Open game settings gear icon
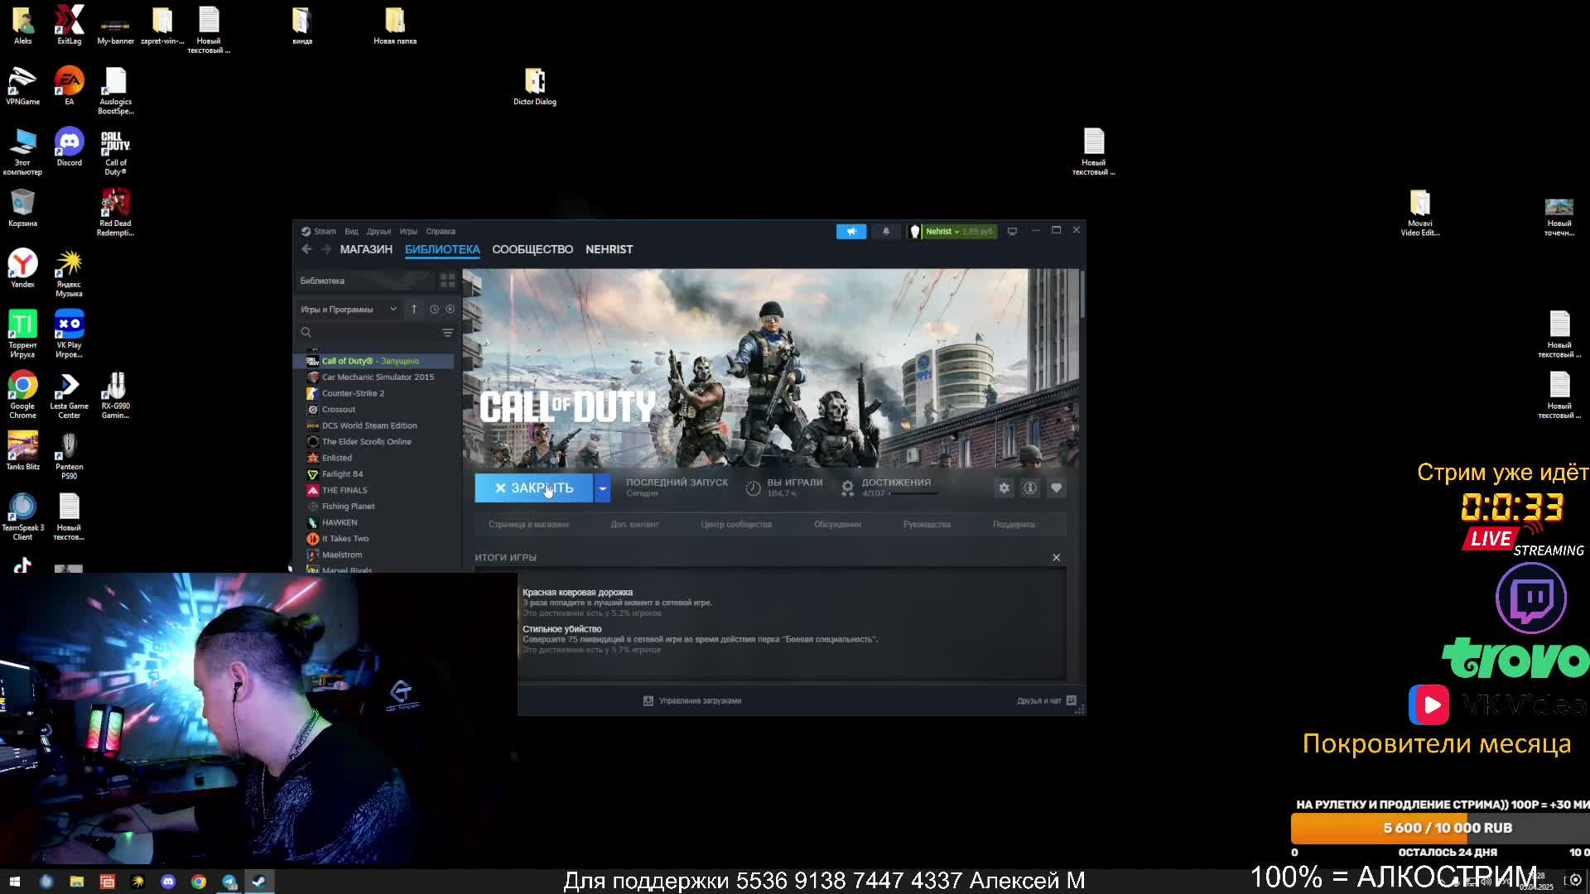 (x=1004, y=488)
